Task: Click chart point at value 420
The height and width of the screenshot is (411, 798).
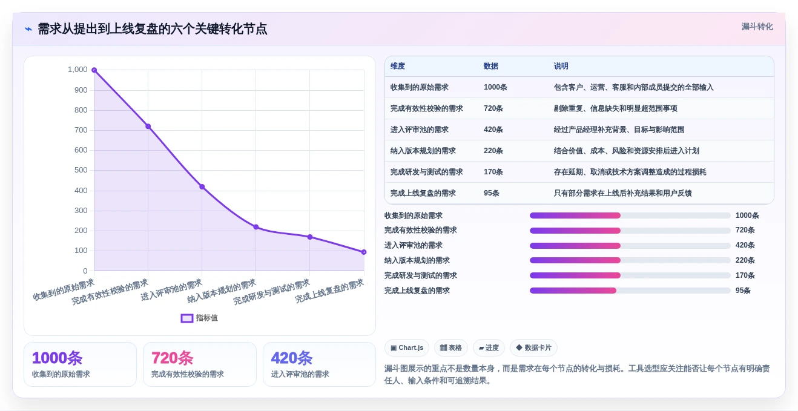Action: pyautogui.click(x=202, y=186)
